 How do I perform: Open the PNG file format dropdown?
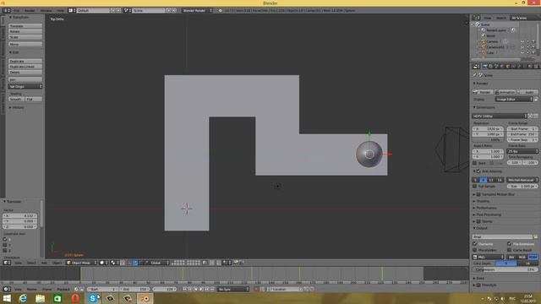click(489, 257)
